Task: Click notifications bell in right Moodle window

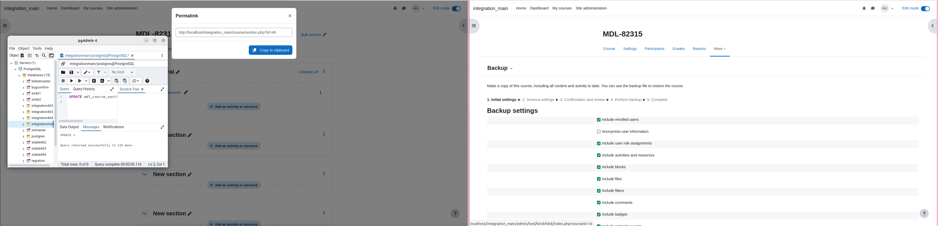Action: (864, 8)
